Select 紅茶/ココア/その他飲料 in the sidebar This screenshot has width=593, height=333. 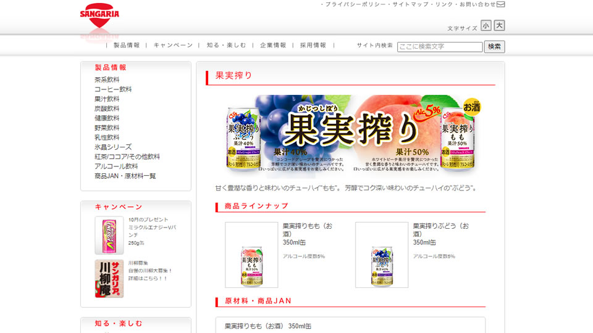click(127, 157)
